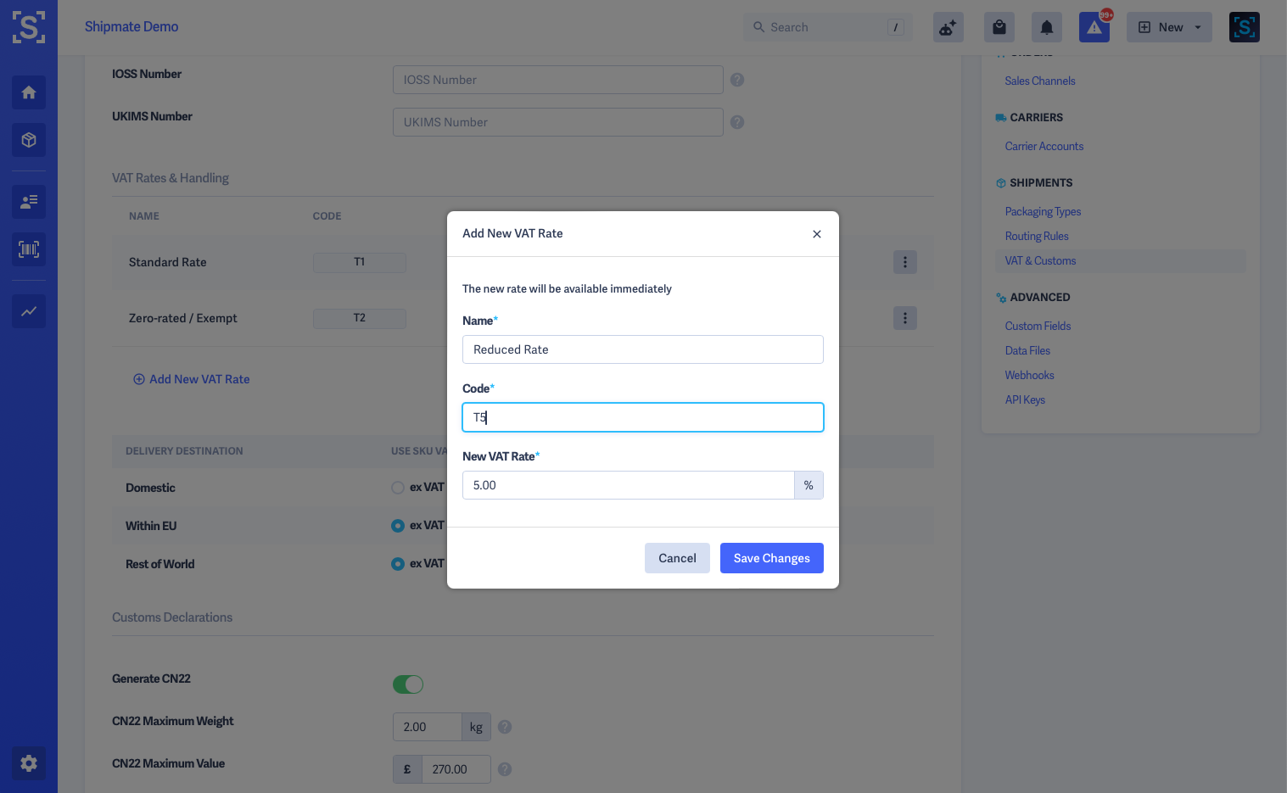Open VAT & Customs settings

click(x=1040, y=261)
